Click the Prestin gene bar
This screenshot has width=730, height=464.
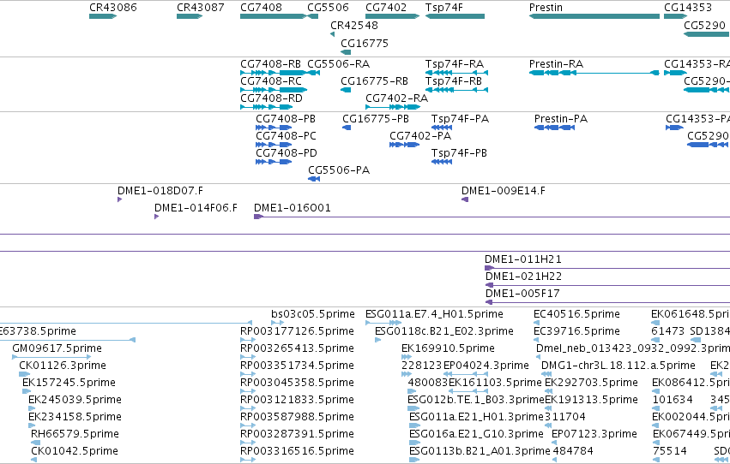(x=594, y=16)
